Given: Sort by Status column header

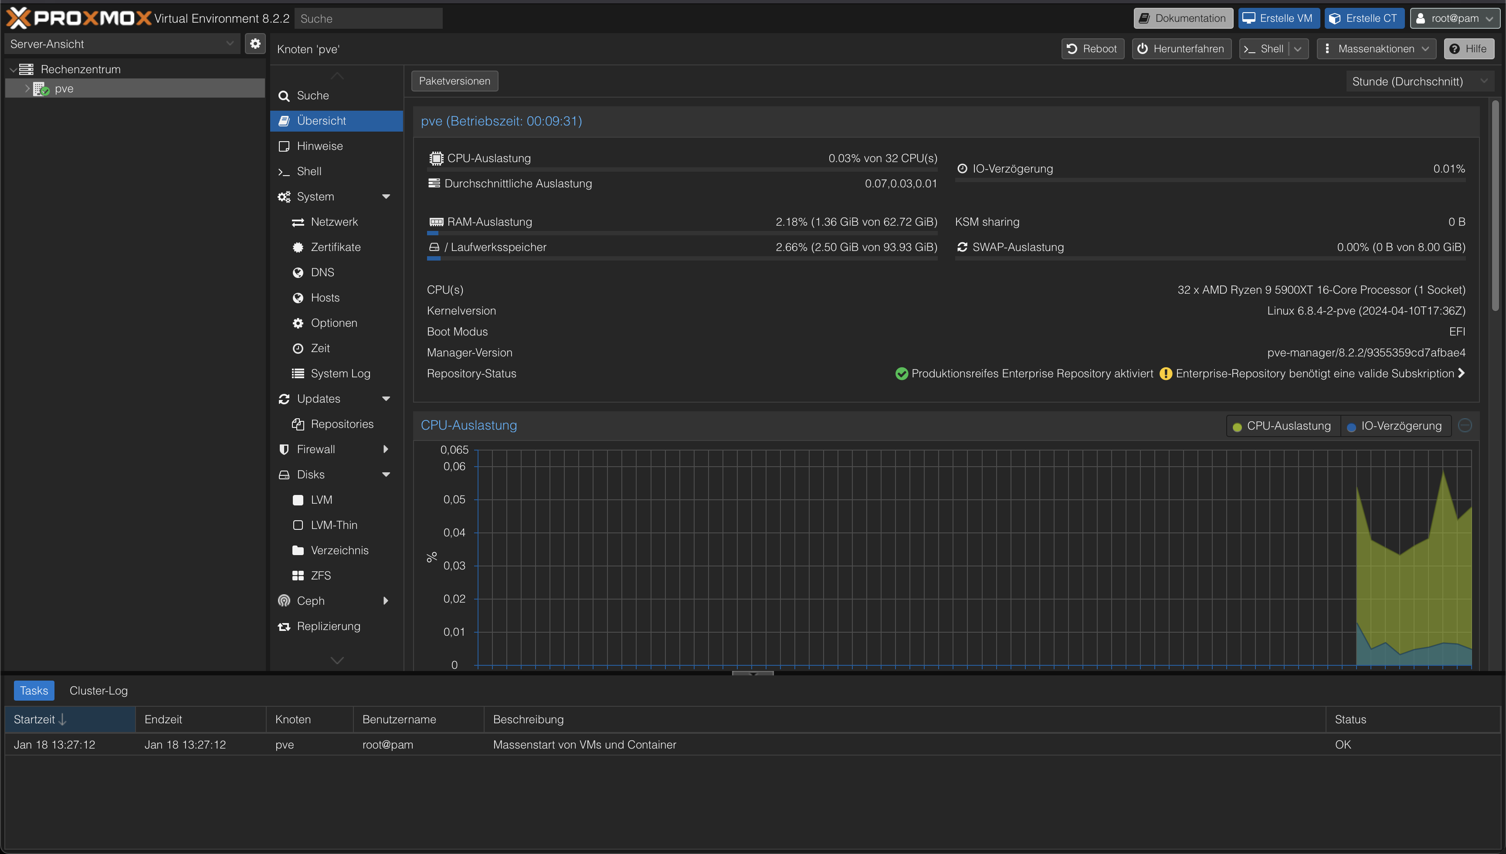Looking at the screenshot, I should (x=1412, y=719).
